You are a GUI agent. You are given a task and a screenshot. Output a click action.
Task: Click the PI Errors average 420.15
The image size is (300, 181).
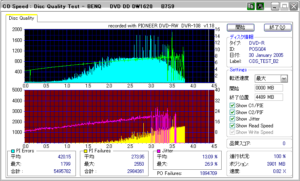tap(64, 157)
